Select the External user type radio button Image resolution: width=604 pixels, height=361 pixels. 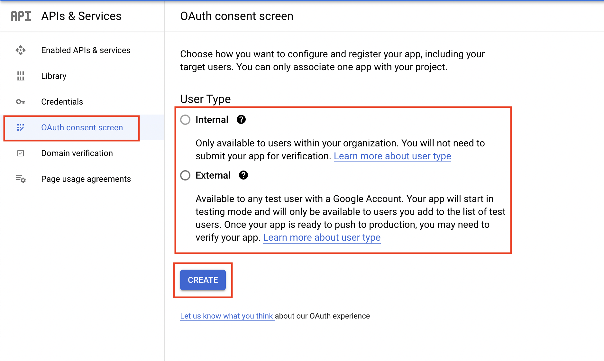pyautogui.click(x=185, y=175)
